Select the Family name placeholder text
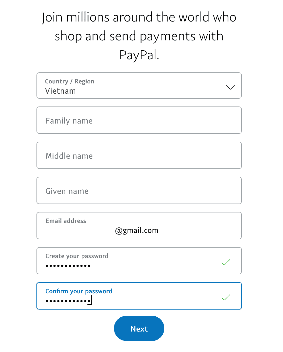 pyautogui.click(x=69, y=121)
